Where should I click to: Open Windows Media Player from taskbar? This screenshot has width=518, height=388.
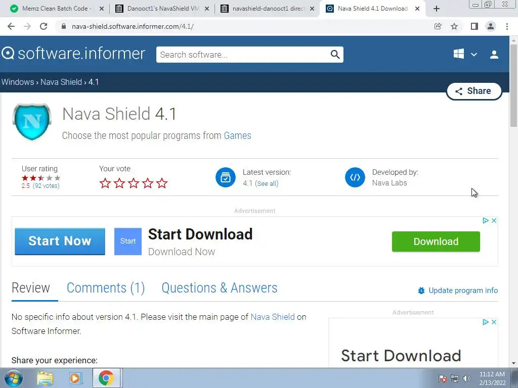click(75, 378)
